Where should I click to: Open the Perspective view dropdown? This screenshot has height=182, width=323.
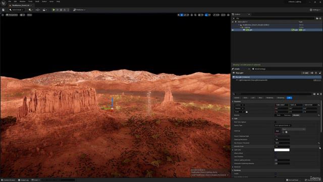12,15
